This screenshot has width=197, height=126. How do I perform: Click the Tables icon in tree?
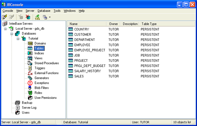click(30, 48)
